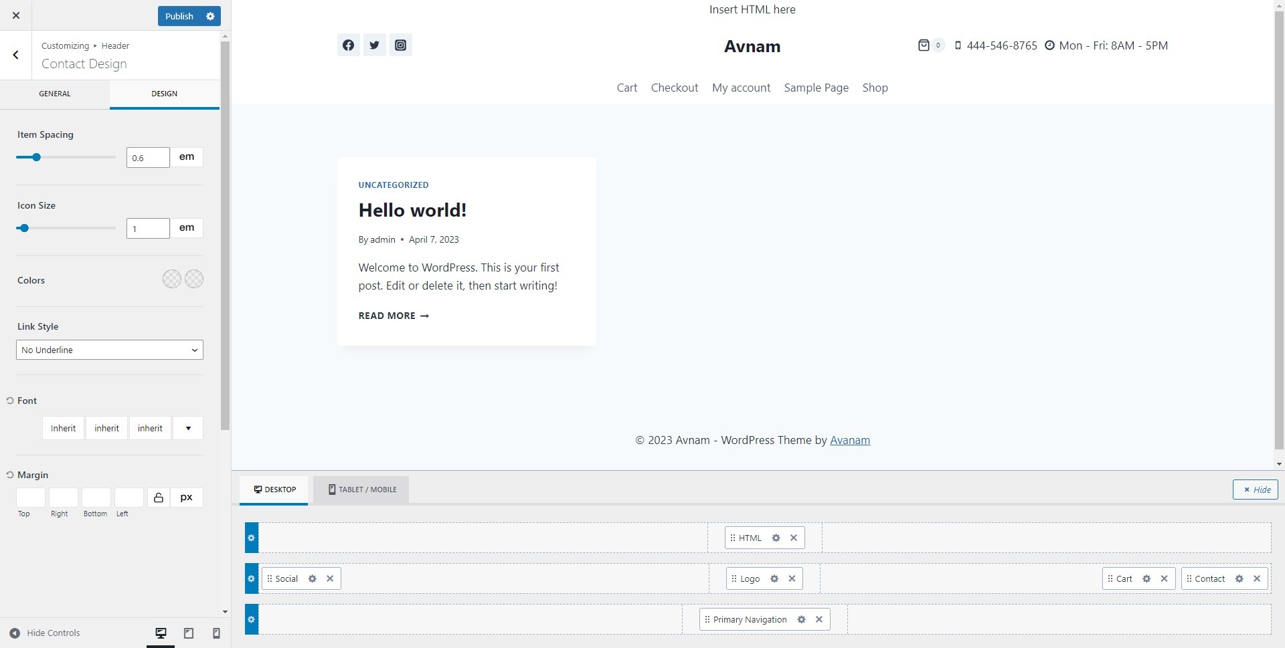Change Icon Size em unit
The image size is (1285, 648).
187,227
